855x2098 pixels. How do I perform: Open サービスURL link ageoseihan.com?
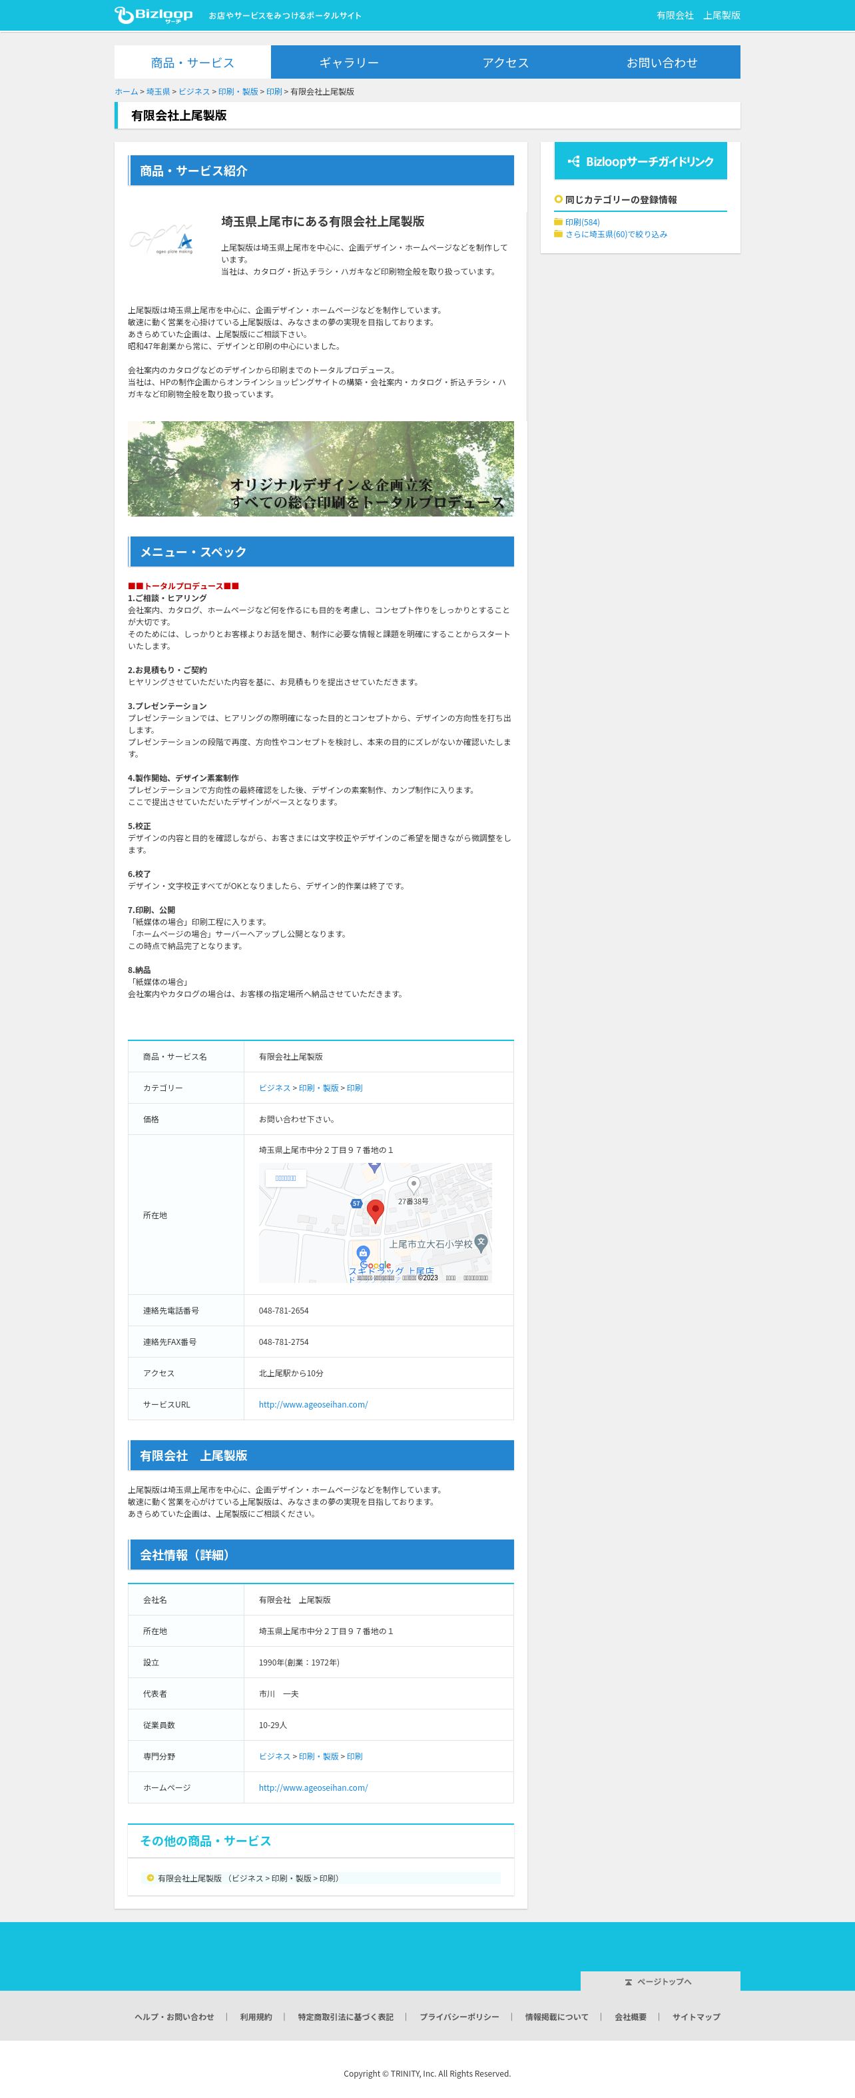(313, 1404)
